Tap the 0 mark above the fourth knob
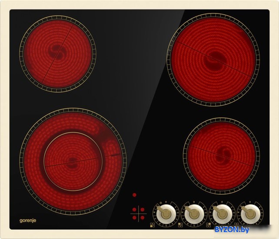The width and height of the screenshot is (279, 239). pyautogui.click(x=250, y=202)
